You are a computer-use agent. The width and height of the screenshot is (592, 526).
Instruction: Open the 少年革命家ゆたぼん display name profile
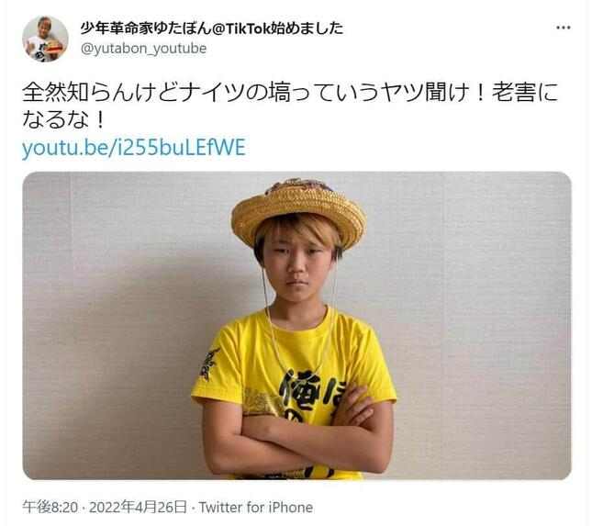click(145, 28)
